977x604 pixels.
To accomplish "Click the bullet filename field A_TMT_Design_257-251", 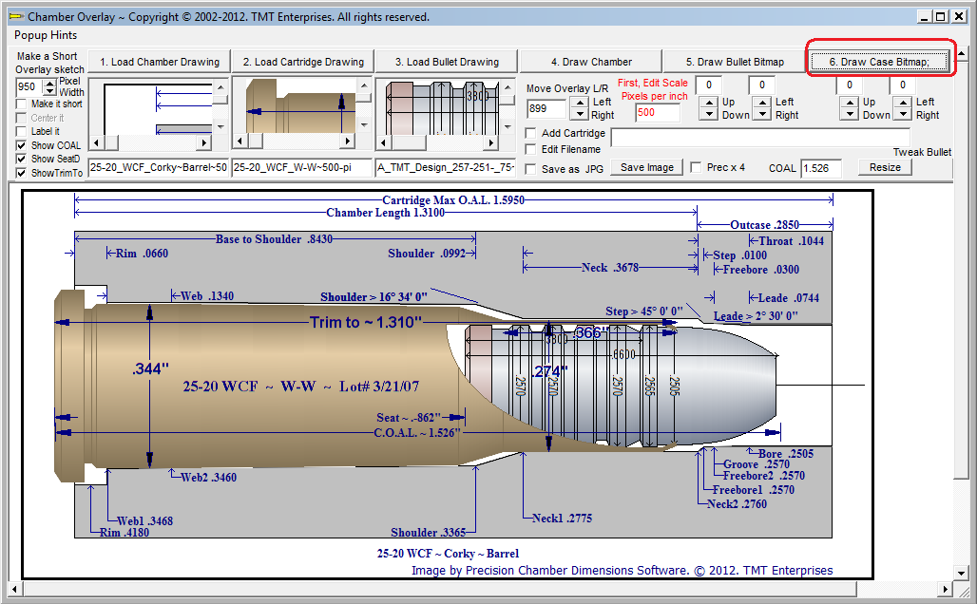I will point(446,167).
